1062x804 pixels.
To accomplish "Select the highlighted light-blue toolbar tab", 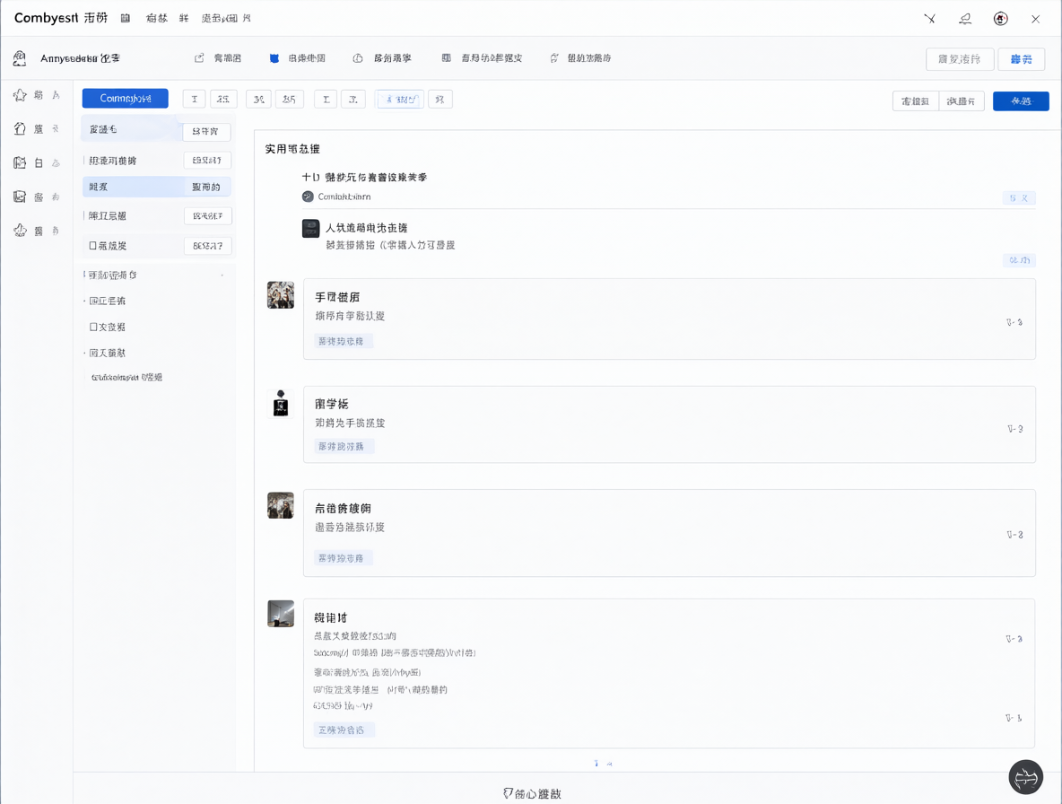I will click(400, 100).
